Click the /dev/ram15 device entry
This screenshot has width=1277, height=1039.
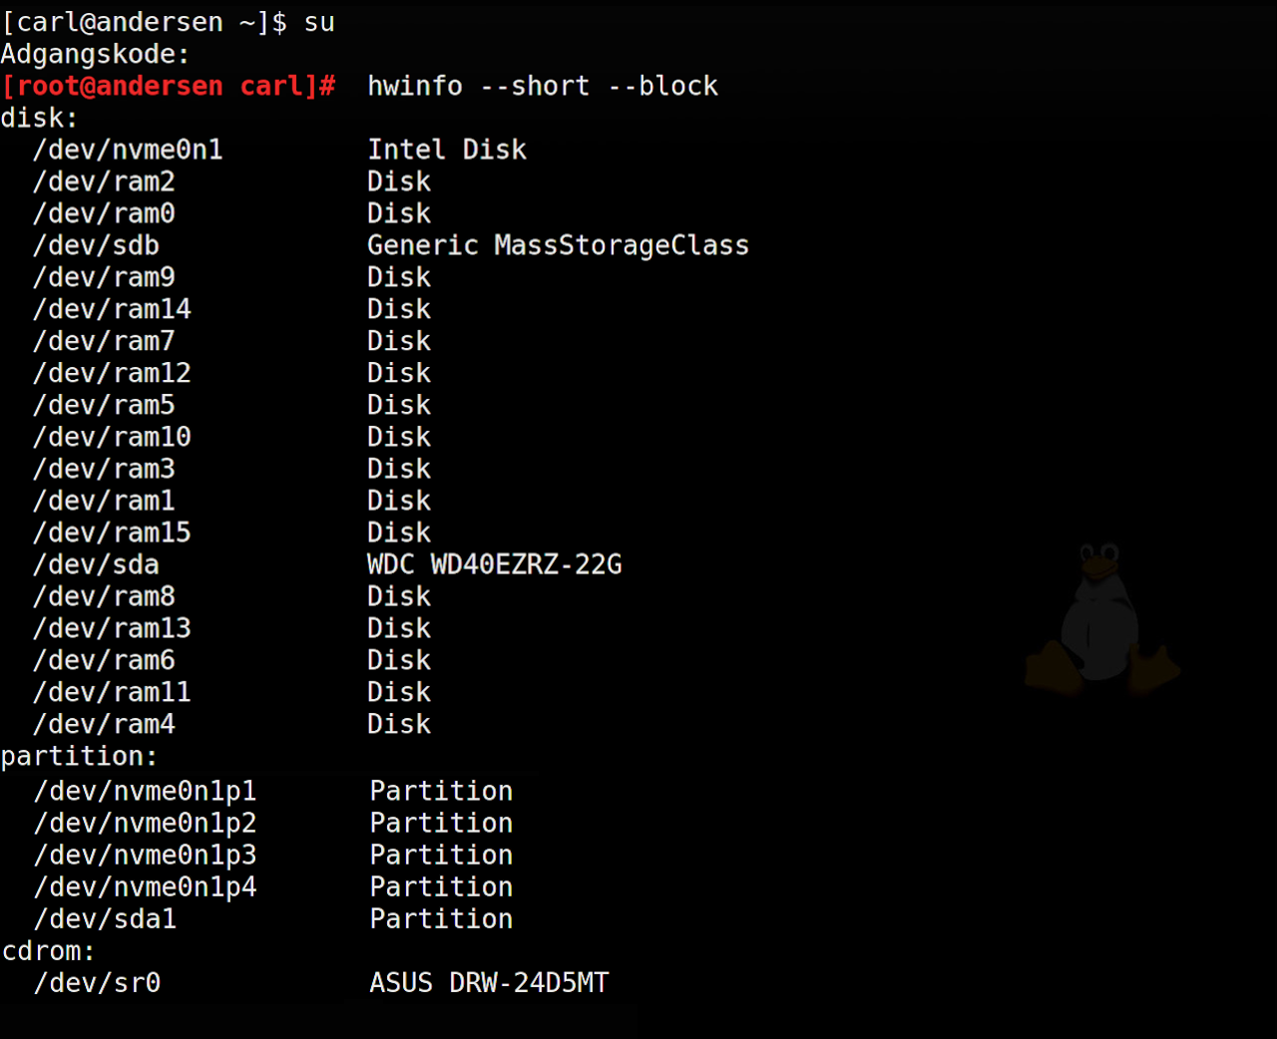pyautogui.click(x=112, y=533)
